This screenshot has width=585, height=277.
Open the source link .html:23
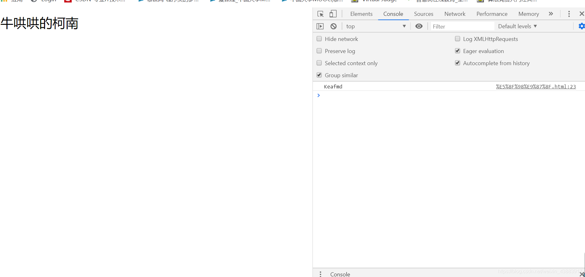pos(536,87)
